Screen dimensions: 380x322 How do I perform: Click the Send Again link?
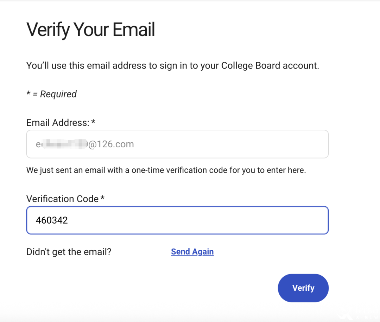click(192, 252)
